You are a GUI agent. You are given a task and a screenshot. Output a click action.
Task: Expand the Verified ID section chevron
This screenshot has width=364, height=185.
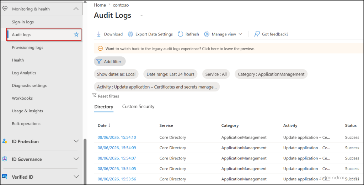76,176
